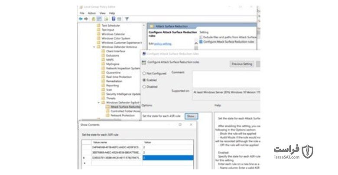This screenshot has height=175, width=338.
Task: Open the File menu
Action: click(x=82, y=13)
